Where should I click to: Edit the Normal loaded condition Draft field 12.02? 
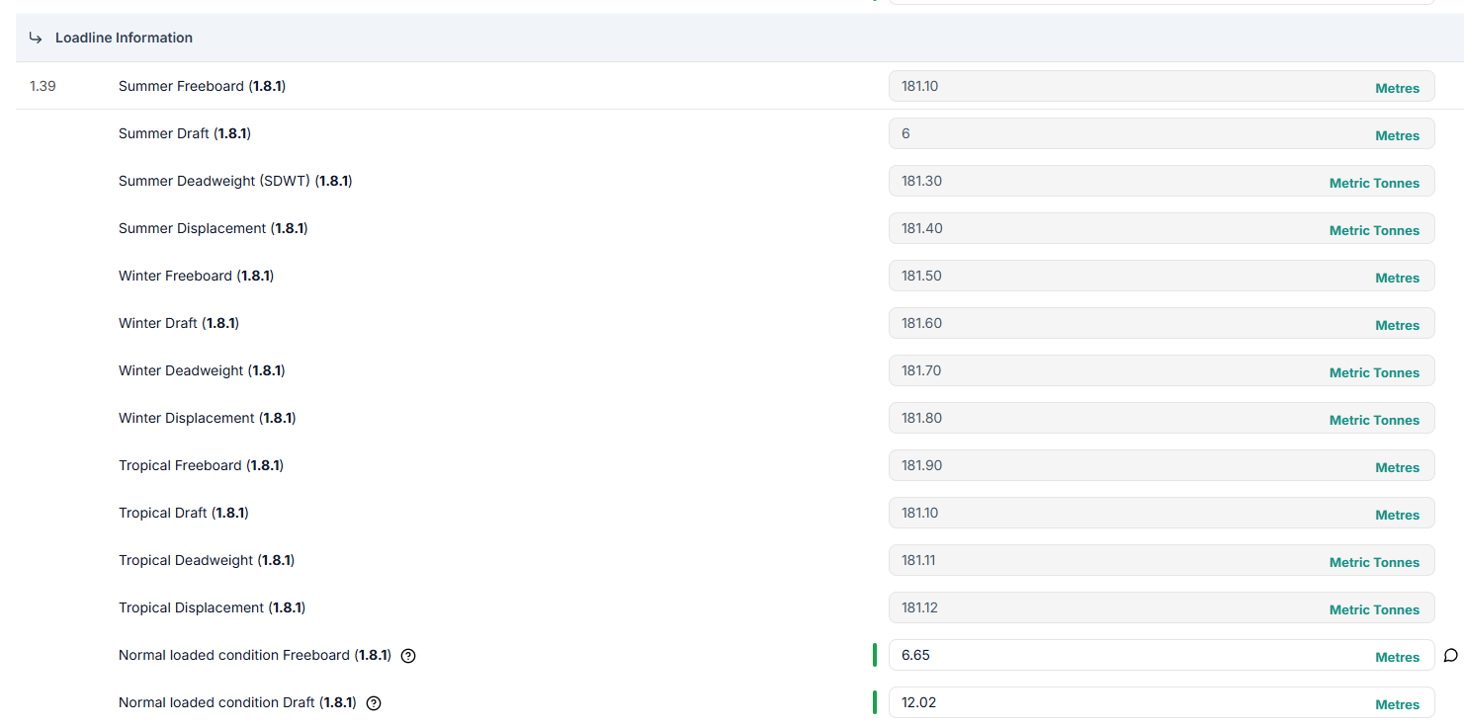click(1162, 702)
